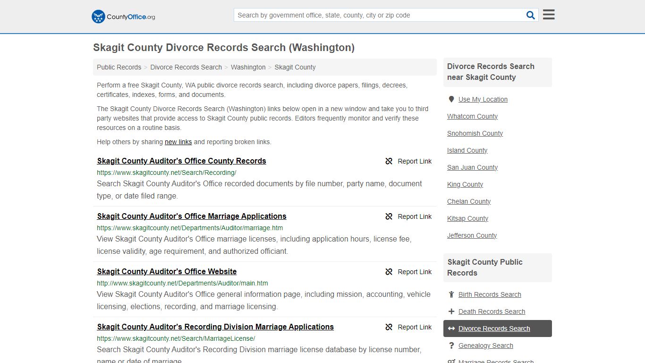Viewport: 645px width, 363px height.
Task: Open Chelan County divorce records
Action: click(x=469, y=201)
